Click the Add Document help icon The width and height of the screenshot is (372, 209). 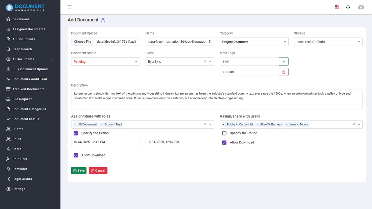[x=103, y=20]
